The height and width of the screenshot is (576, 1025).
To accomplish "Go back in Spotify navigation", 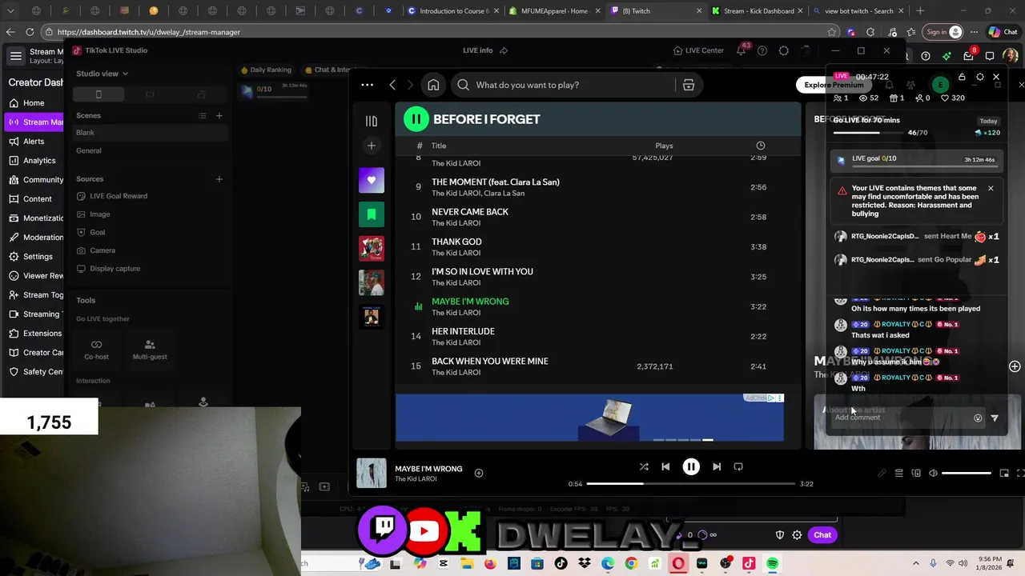I will coord(392,85).
